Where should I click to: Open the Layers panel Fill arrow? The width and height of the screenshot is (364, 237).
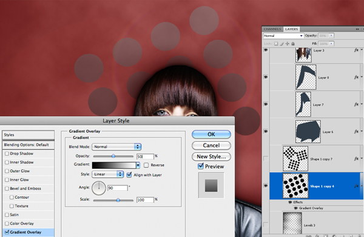click(331, 44)
